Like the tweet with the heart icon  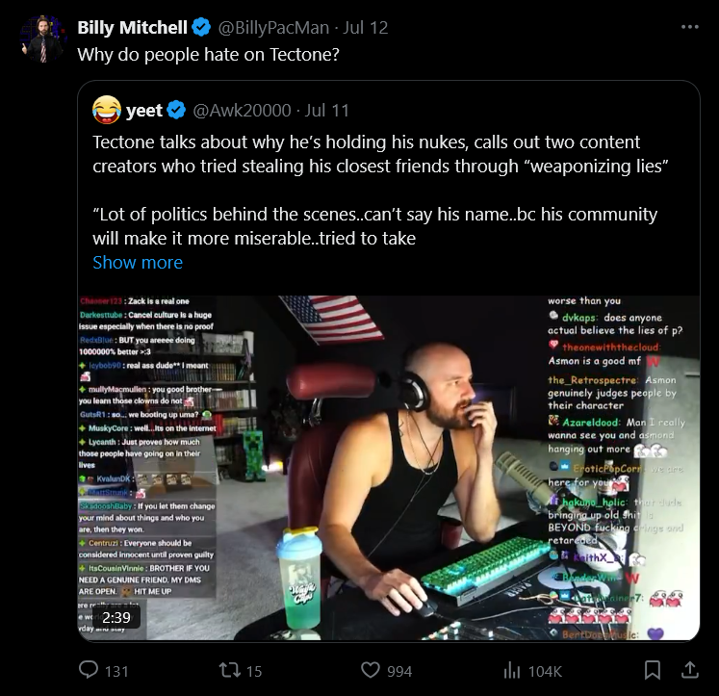coord(370,670)
